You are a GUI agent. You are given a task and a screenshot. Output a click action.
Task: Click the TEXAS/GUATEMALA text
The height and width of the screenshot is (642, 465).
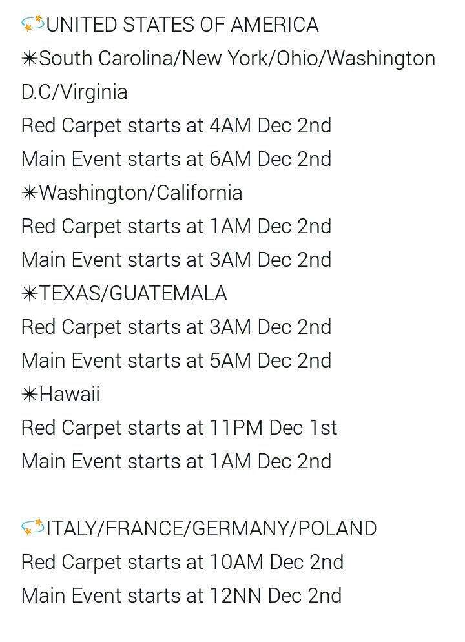point(133,294)
